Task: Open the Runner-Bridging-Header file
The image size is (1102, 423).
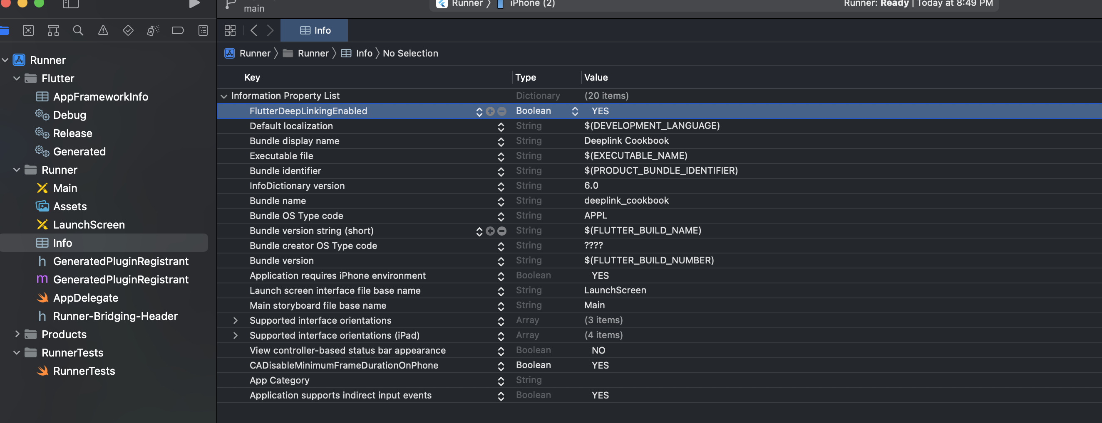Action: click(107, 317)
